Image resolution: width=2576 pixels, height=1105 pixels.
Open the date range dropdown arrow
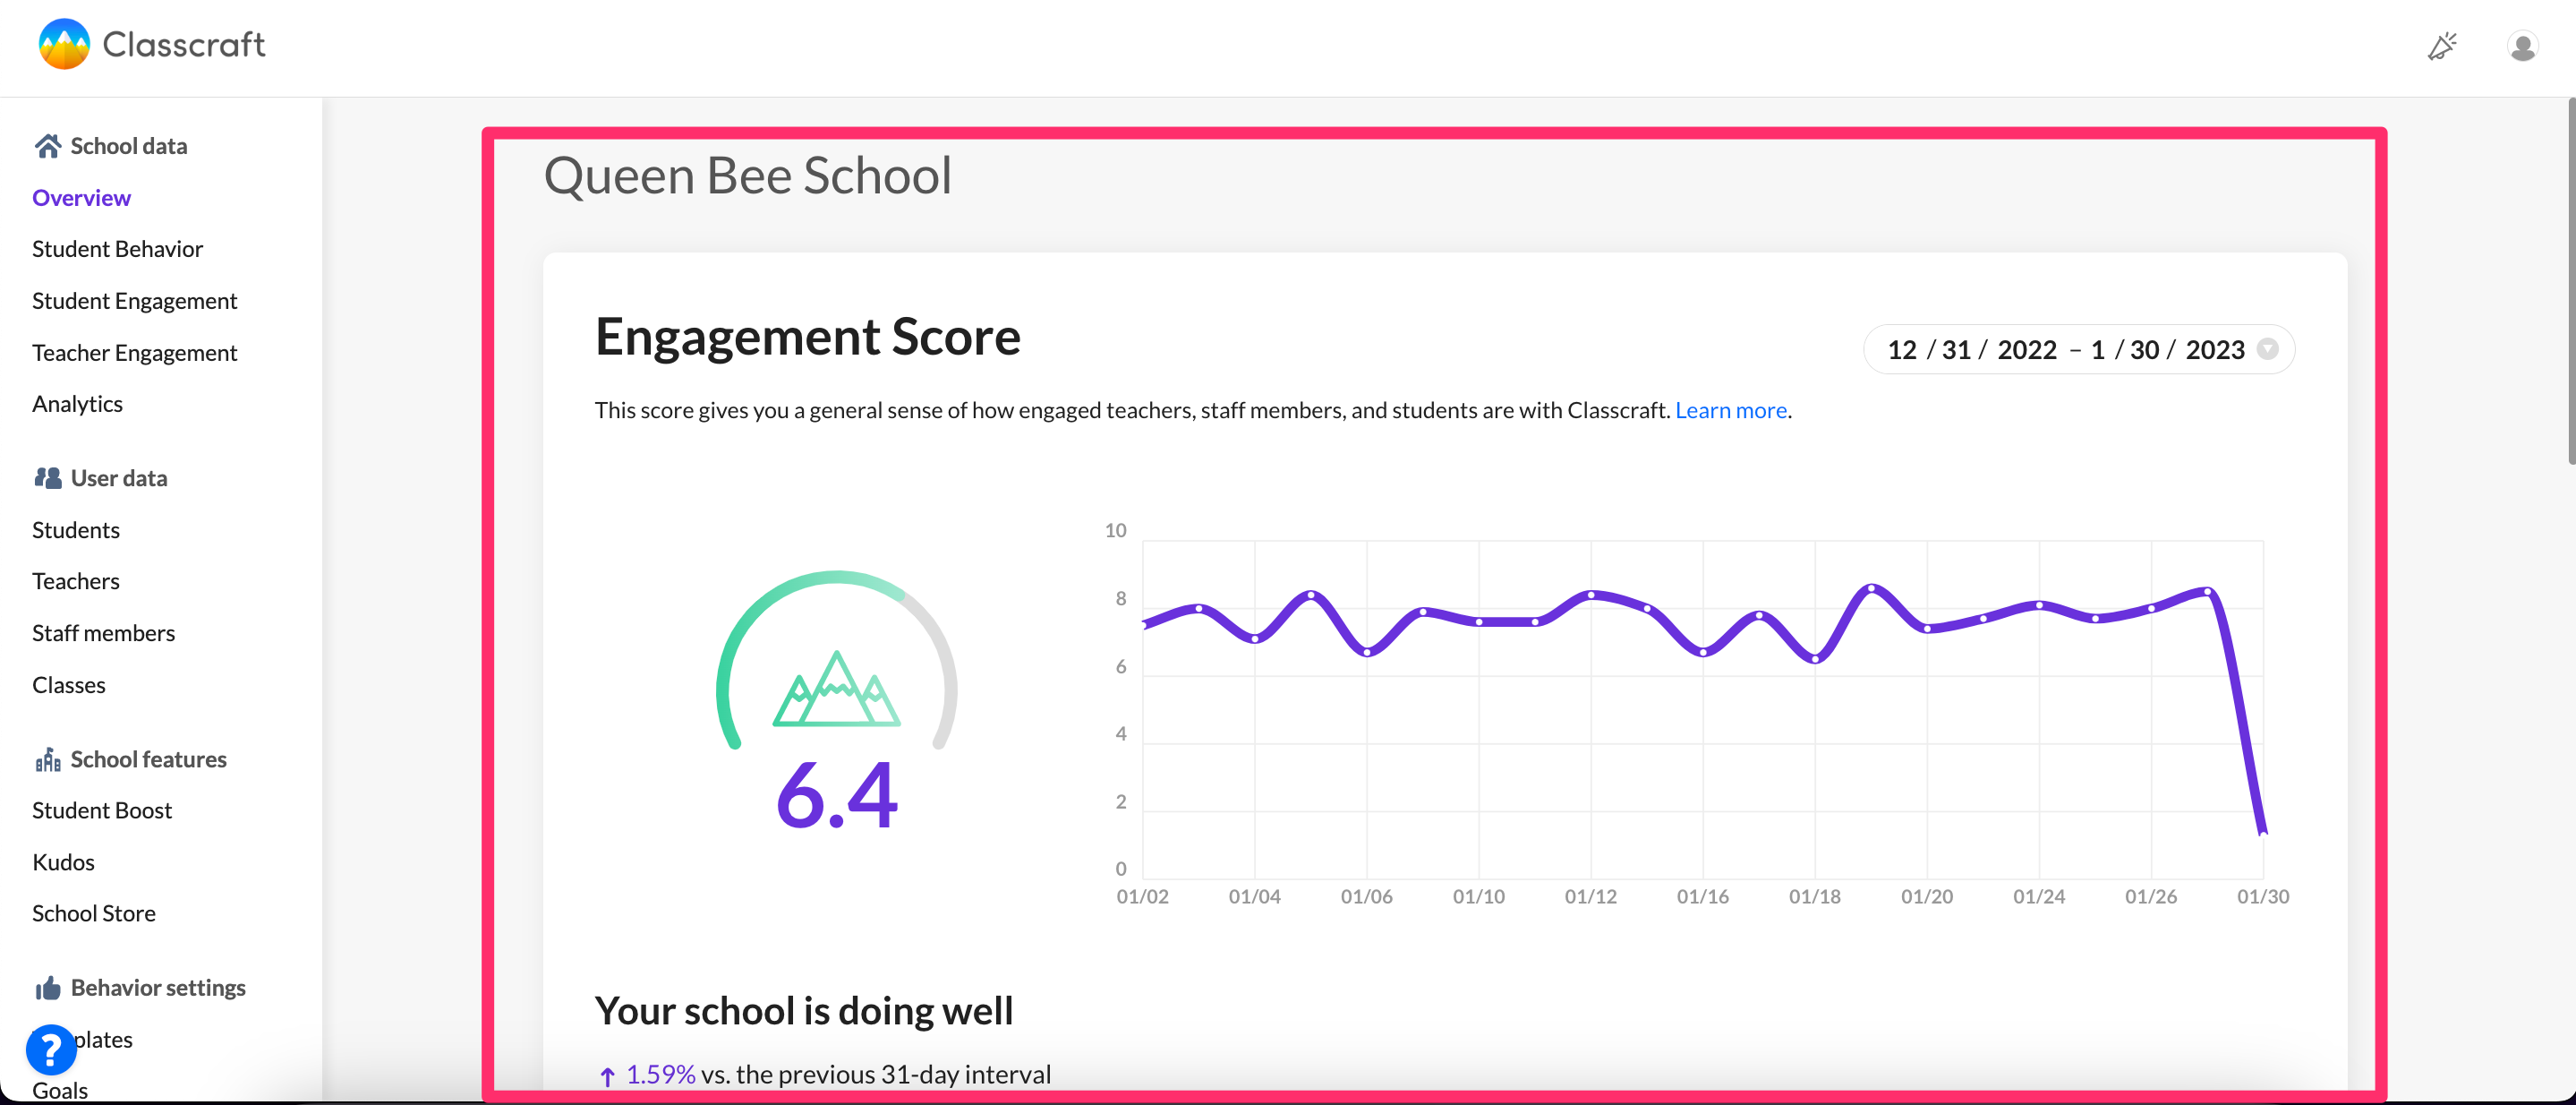tap(2268, 349)
